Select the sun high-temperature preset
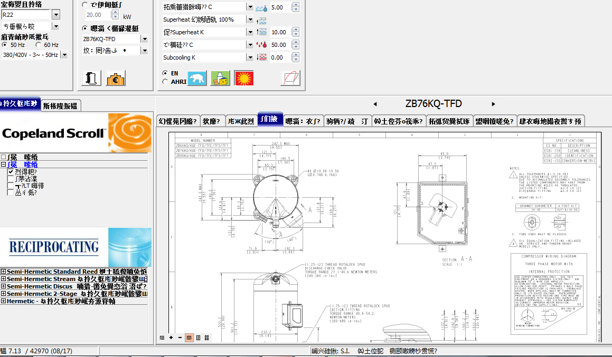 click(x=244, y=79)
